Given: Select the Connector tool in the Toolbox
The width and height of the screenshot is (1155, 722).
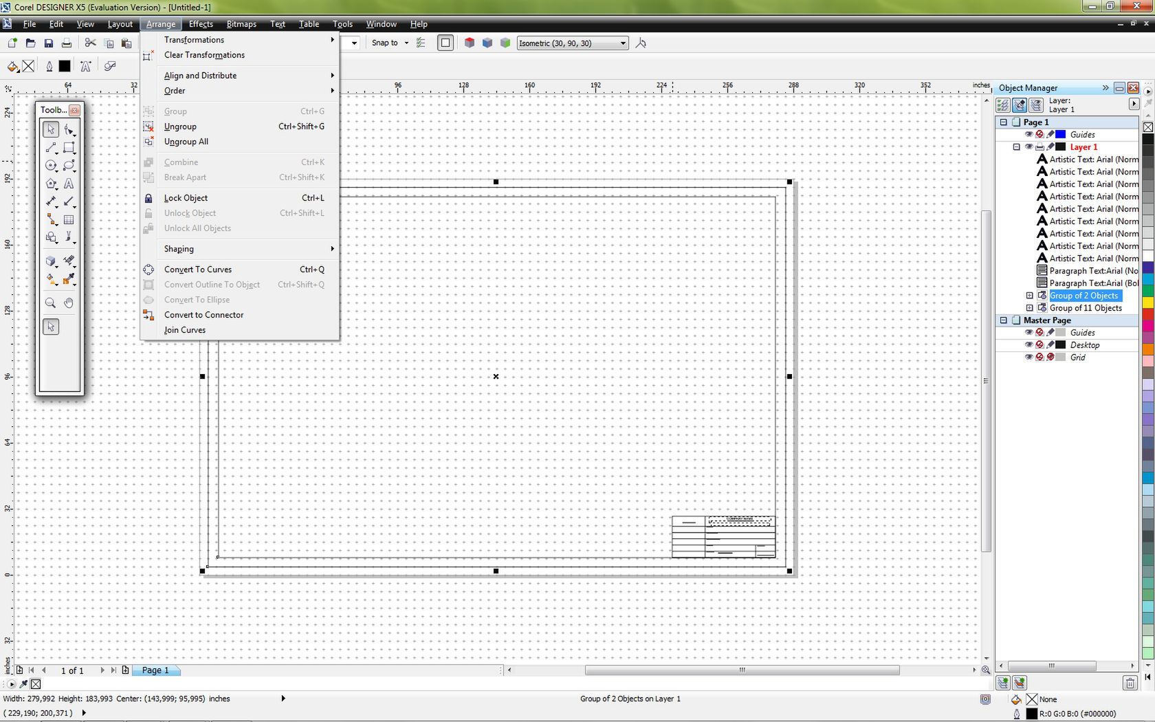Looking at the screenshot, I should 51,219.
